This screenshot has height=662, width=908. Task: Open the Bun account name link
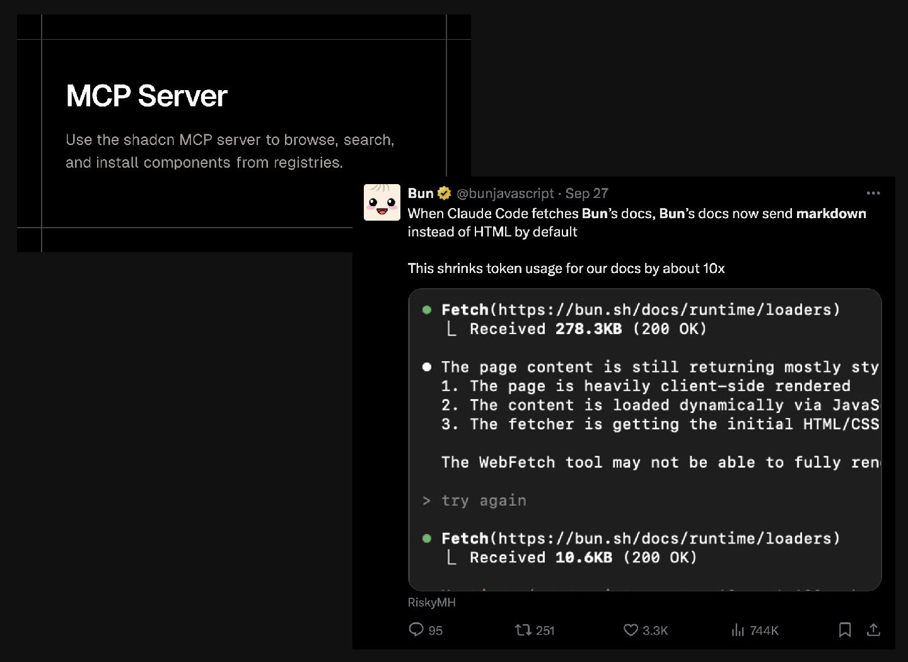(421, 193)
